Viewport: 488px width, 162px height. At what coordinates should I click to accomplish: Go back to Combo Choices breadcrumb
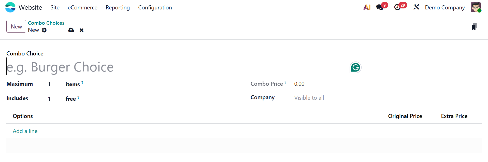point(46,23)
